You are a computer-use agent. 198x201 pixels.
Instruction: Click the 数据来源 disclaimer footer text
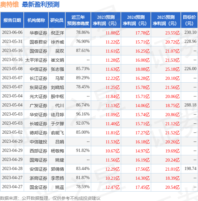(x=50, y=198)
